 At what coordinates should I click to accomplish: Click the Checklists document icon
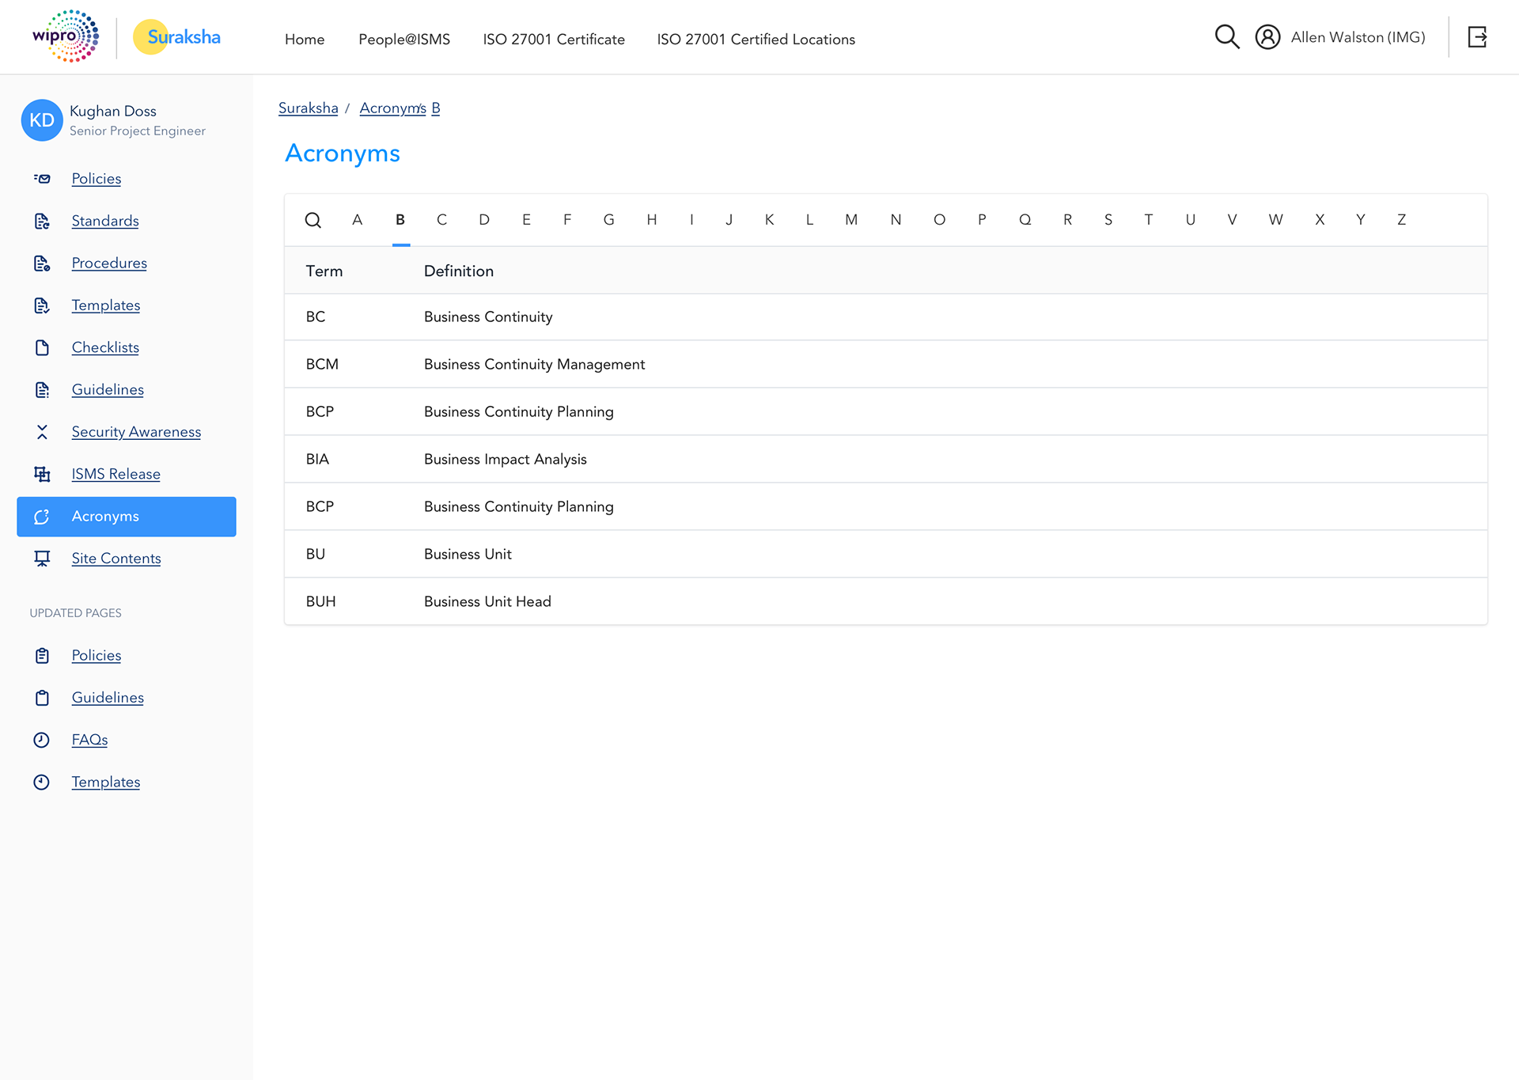coord(42,347)
